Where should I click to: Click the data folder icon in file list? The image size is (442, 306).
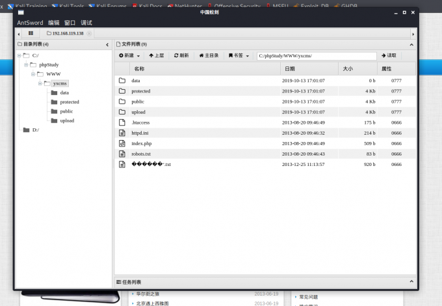click(x=122, y=81)
